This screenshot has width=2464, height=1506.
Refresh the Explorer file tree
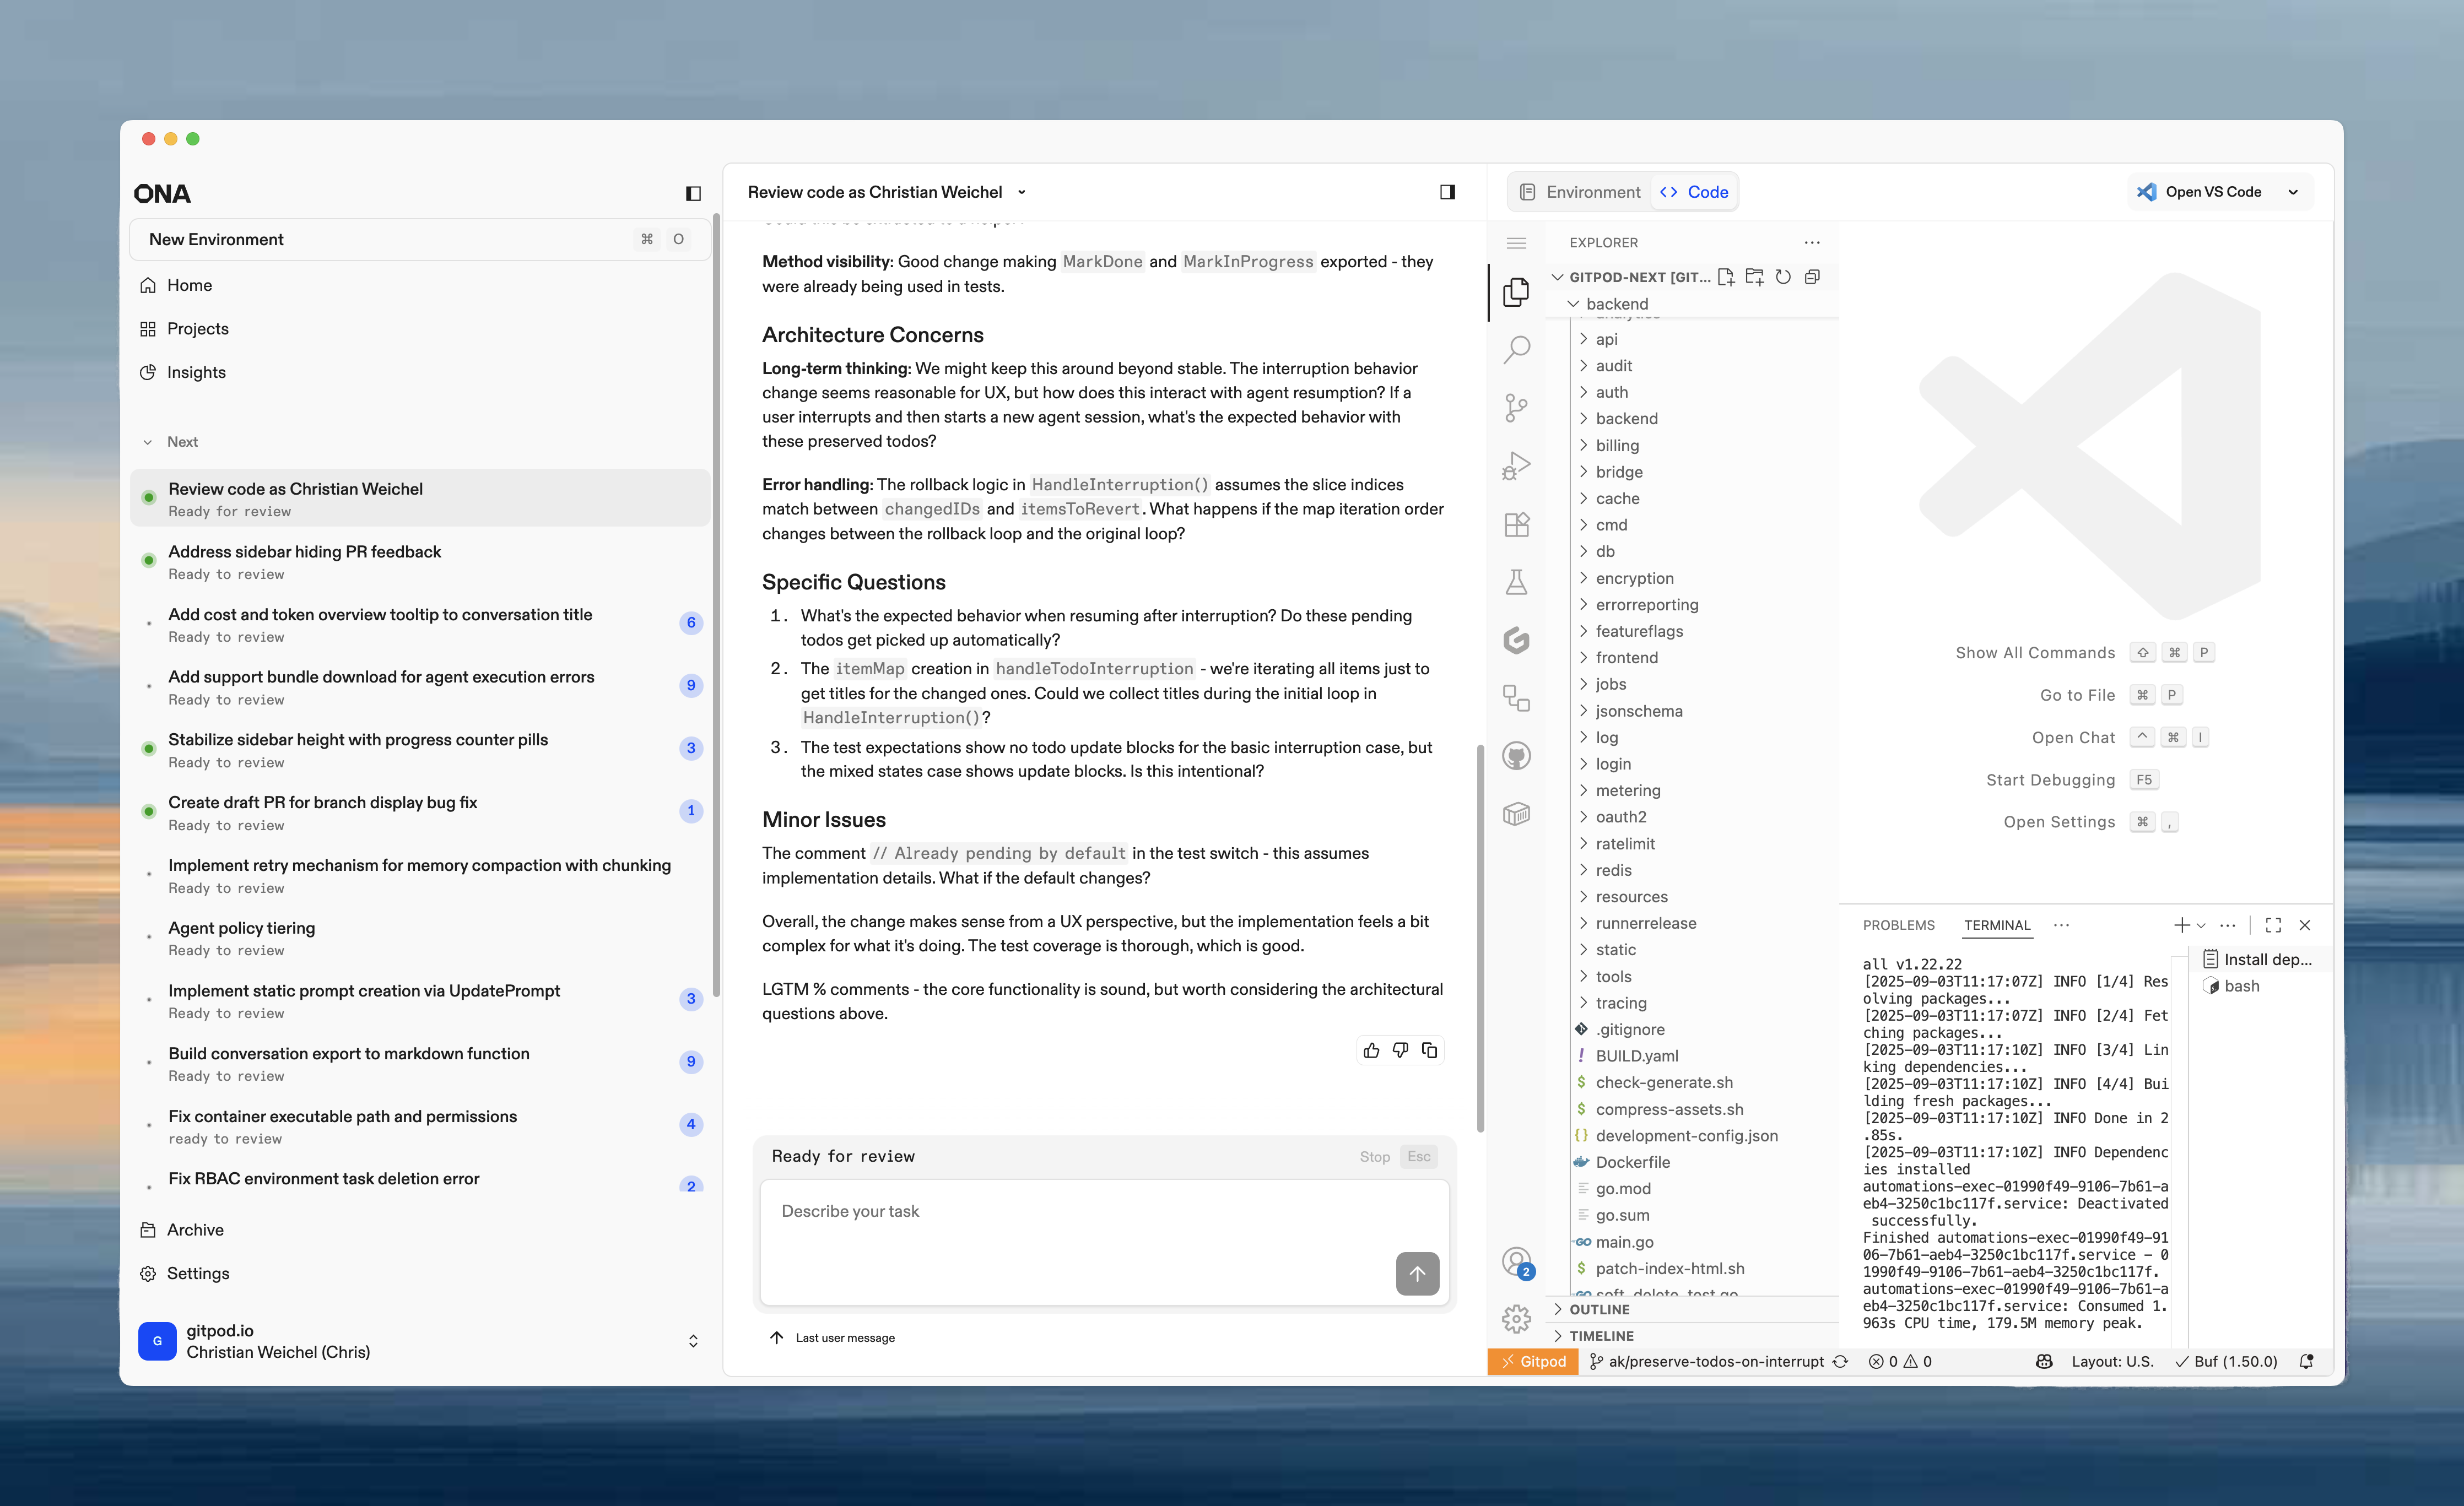(x=1784, y=277)
